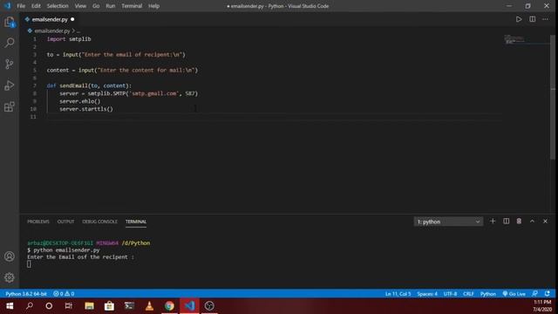Open Cortana circle on the taskbar
The height and width of the screenshot is (314, 558).
49,306
